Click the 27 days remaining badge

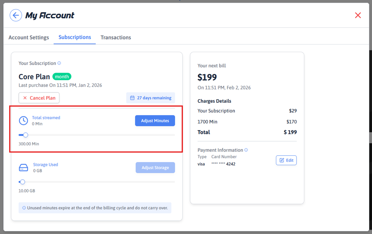coord(151,98)
